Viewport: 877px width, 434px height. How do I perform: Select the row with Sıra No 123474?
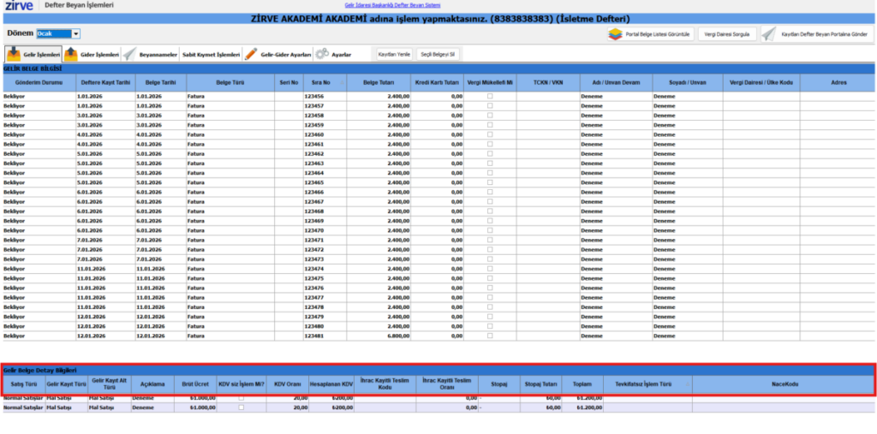click(x=439, y=269)
